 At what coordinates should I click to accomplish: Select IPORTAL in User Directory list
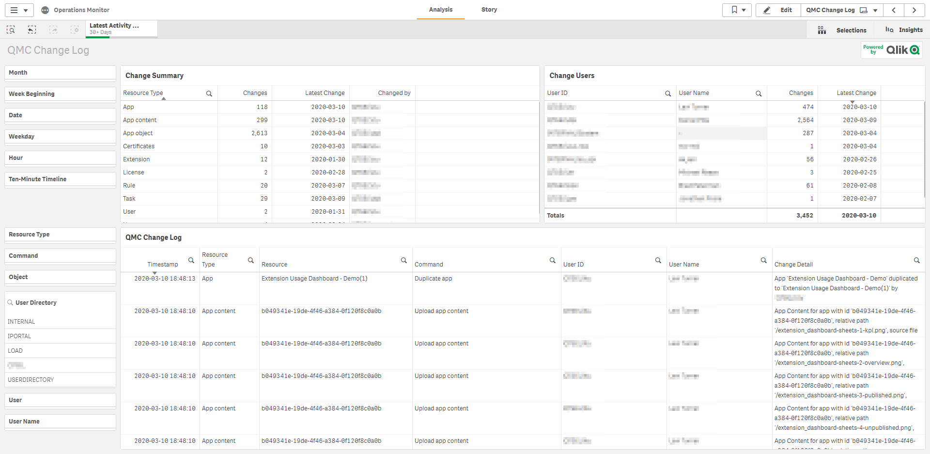point(19,336)
